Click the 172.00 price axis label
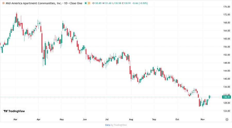This screenshot has width=232, height=128. (227, 15)
